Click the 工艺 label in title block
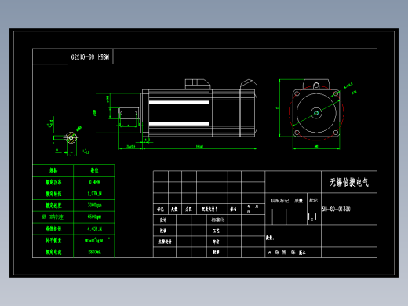 pyautogui.click(x=216, y=231)
